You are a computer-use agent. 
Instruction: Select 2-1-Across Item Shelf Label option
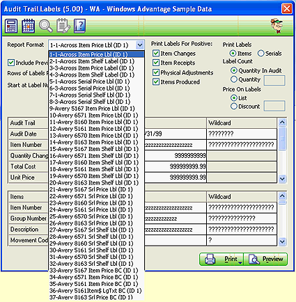[96, 61]
